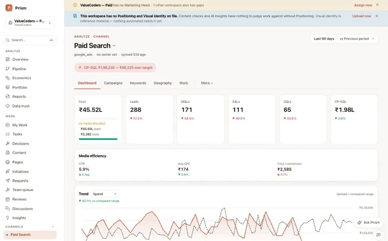This screenshot has height=241, width=388.
Task: Click the SALs 111 card
Action: coord(252,119)
